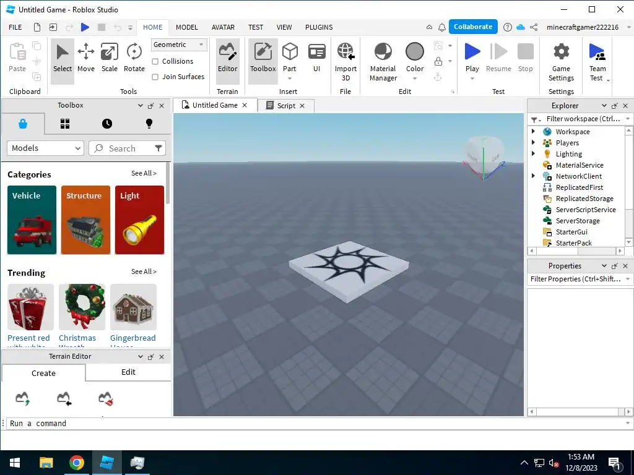The image size is (634, 475).
Task: Open the Light category card
Action: (139, 220)
